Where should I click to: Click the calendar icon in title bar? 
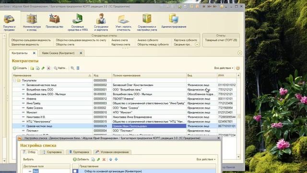(197, 6)
